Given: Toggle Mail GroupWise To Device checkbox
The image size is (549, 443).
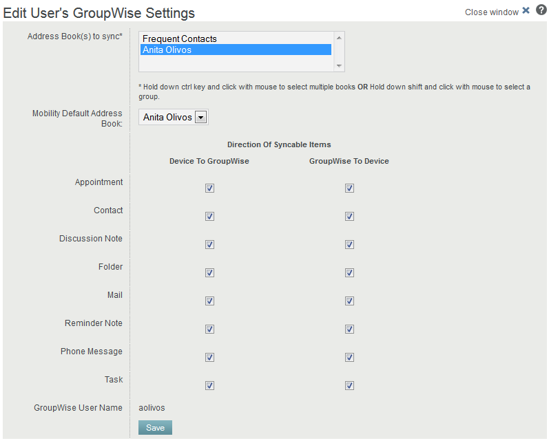Looking at the screenshot, I should tap(349, 301).
